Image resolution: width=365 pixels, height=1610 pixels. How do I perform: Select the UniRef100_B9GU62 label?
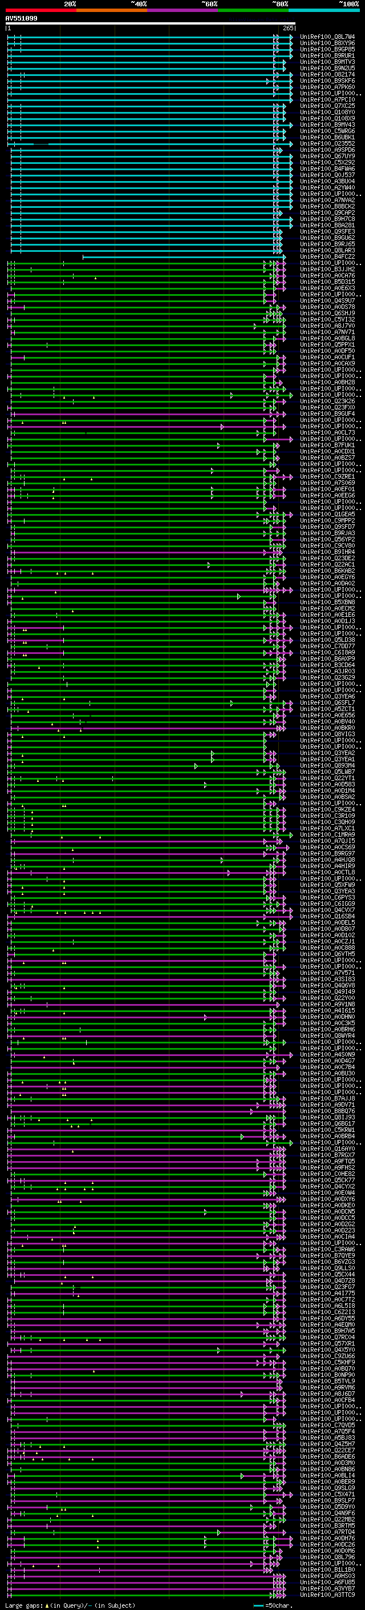click(x=327, y=238)
